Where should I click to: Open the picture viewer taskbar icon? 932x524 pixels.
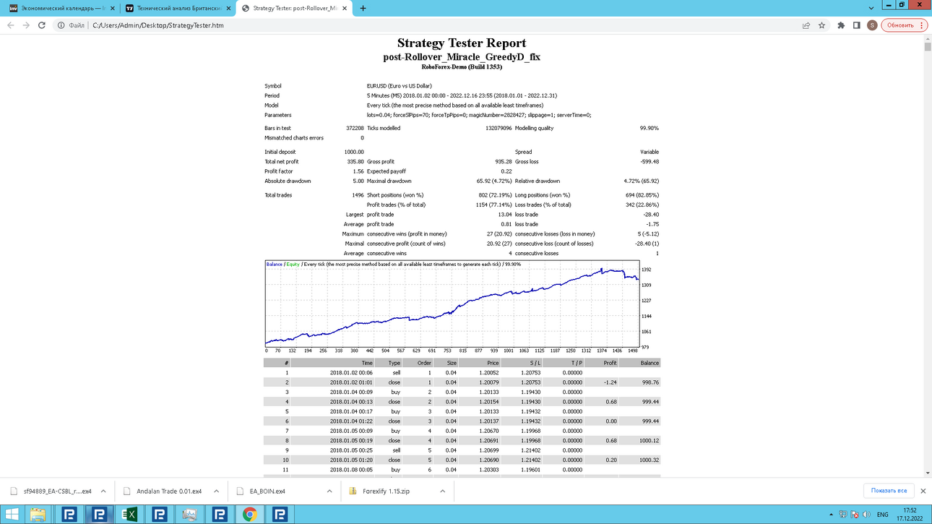(189, 515)
